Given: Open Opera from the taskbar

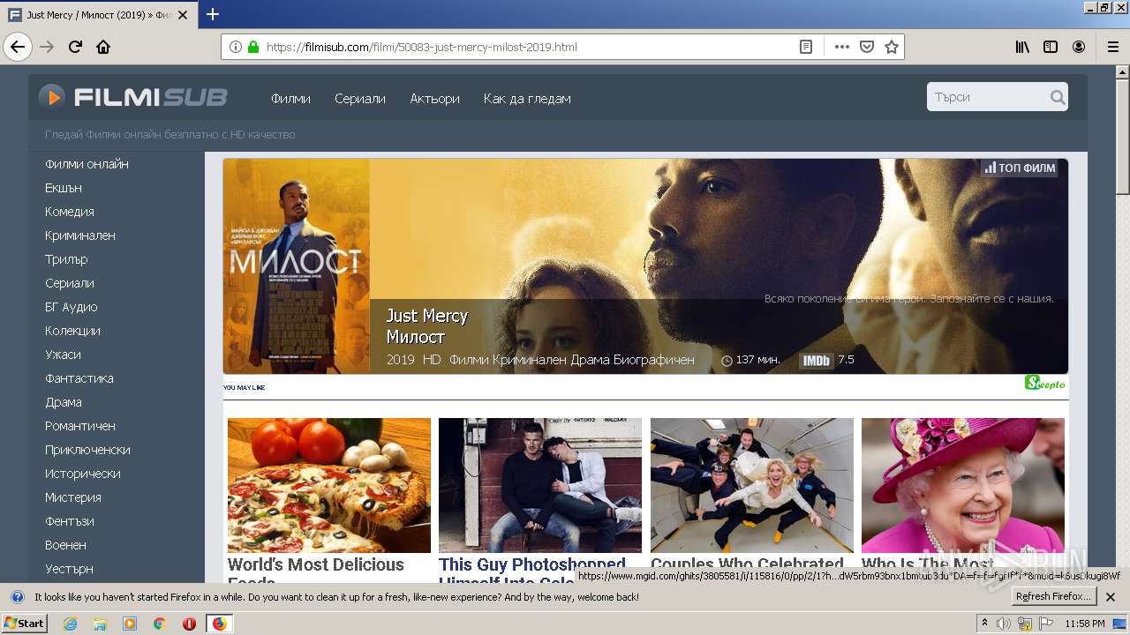Looking at the screenshot, I should pyautogui.click(x=189, y=624).
